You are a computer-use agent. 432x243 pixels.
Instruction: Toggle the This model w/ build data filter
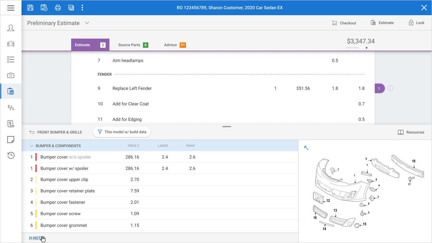(x=122, y=132)
